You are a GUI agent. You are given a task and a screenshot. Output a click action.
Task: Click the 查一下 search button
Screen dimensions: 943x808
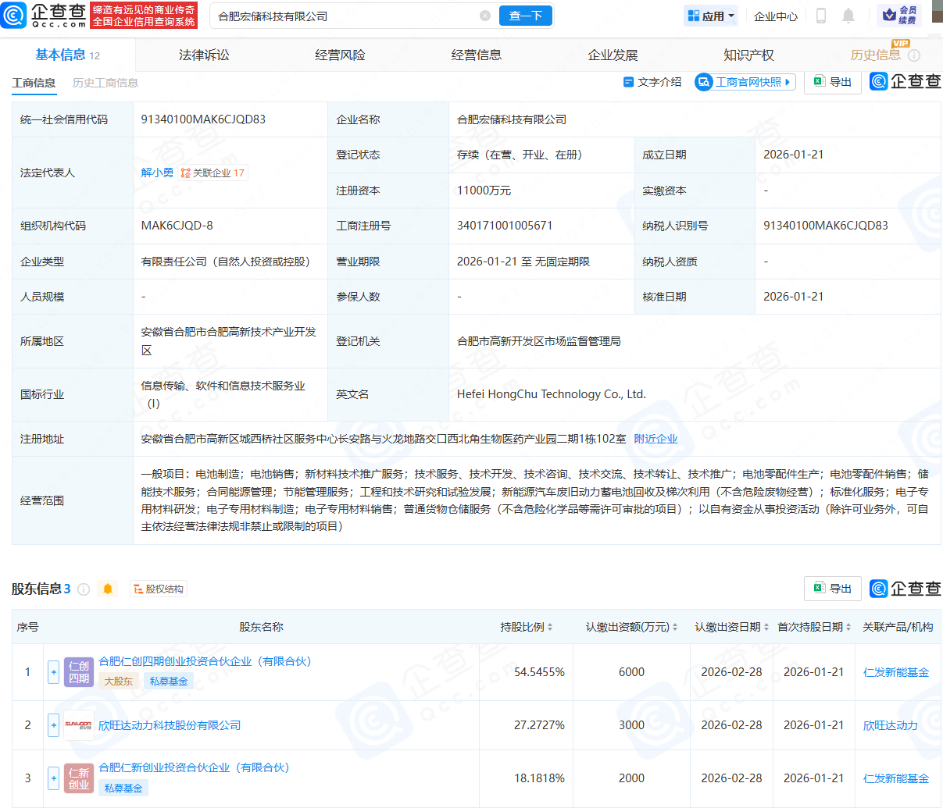(x=526, y=16)
